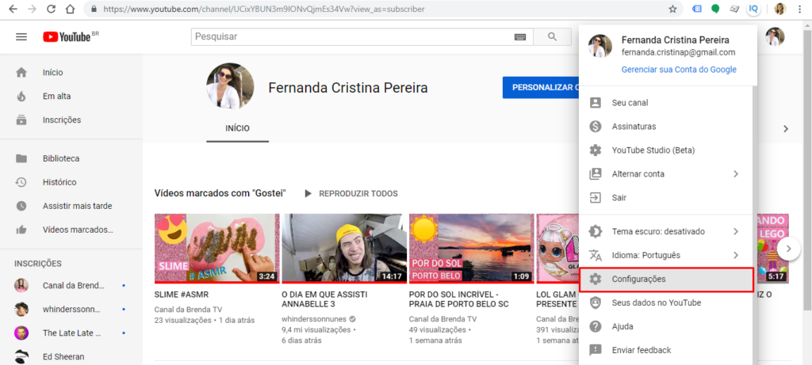
Task: Click the Histórico clock icon
Action: point(21,182)
